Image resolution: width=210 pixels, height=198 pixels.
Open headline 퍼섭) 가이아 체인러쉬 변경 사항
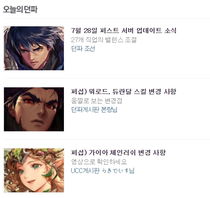tap(119, 152)
